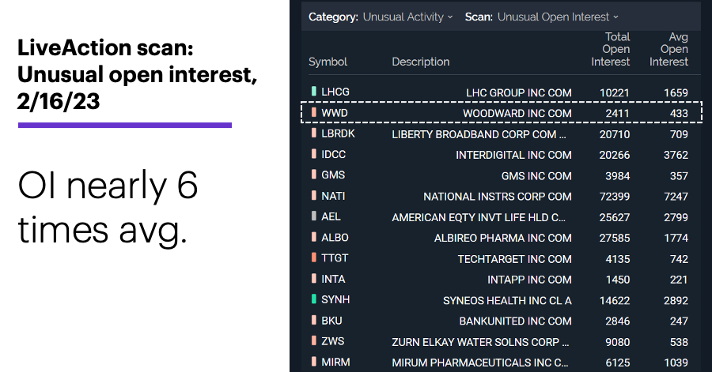The image size is (712, 372).
Task: Click the green indicator icon beside SYNH
Action: tap(314, 299)
